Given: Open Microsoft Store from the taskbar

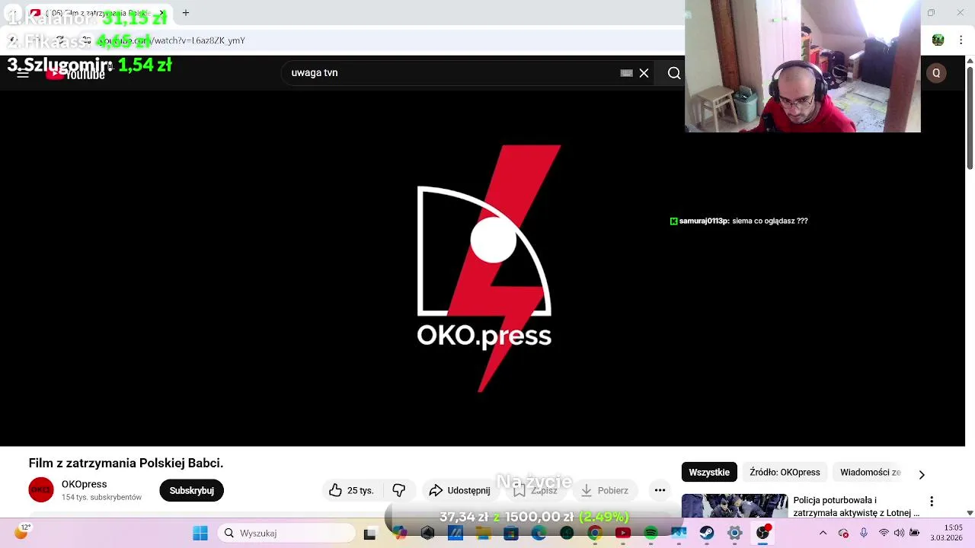Looking at the screenshot, I should click(x=511, y=534).
